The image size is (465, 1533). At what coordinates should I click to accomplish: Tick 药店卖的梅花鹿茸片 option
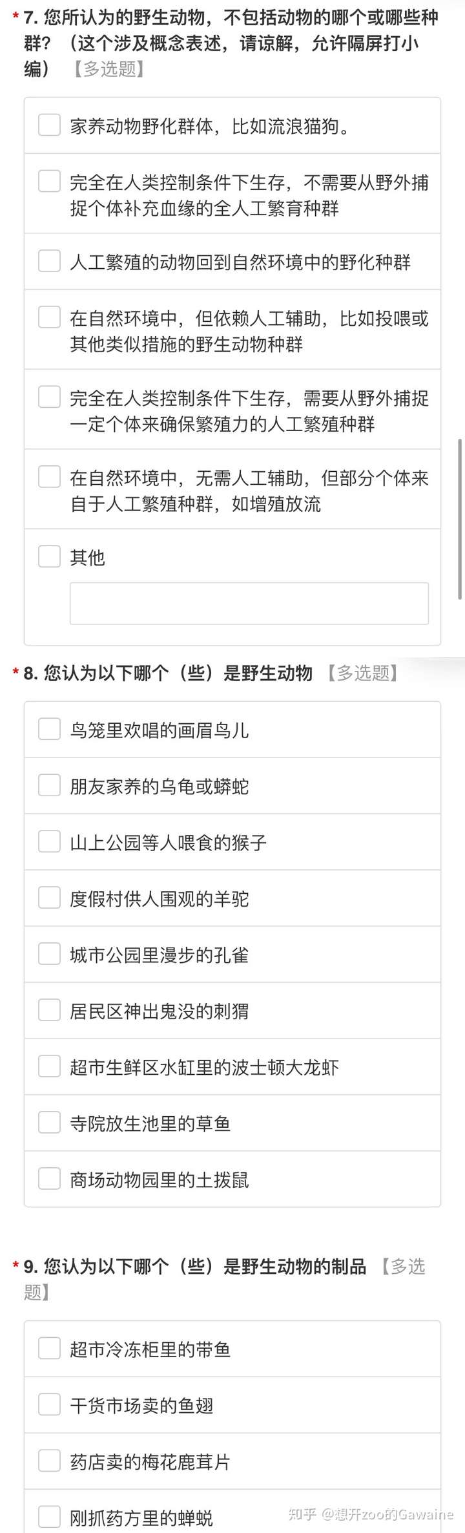point(49,1461)
